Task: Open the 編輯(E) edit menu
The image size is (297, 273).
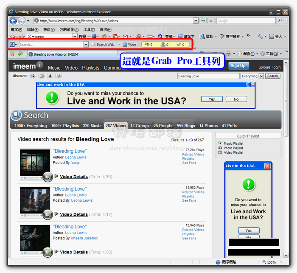Action: 33,30
